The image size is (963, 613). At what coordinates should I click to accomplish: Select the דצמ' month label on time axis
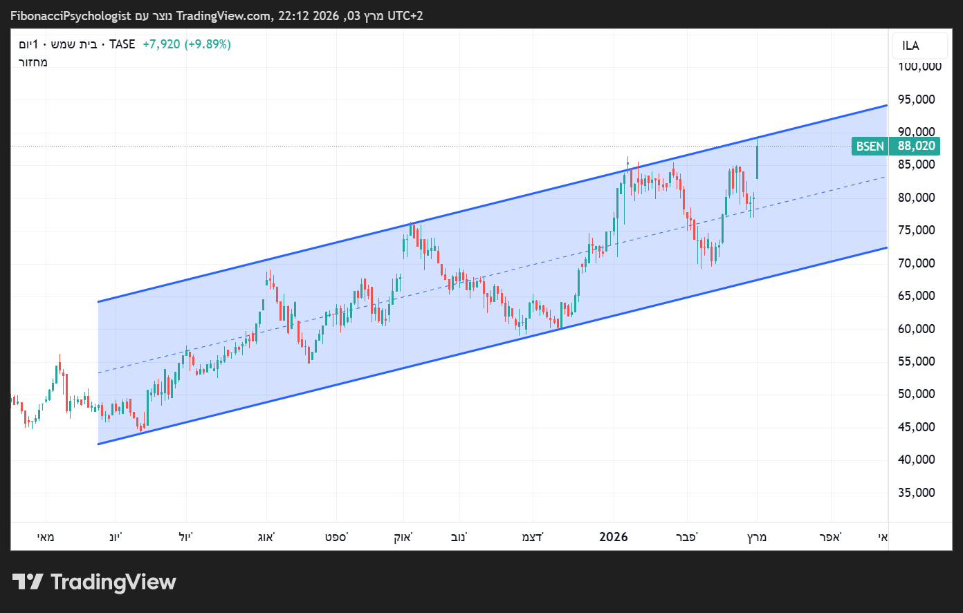(533, 537)
